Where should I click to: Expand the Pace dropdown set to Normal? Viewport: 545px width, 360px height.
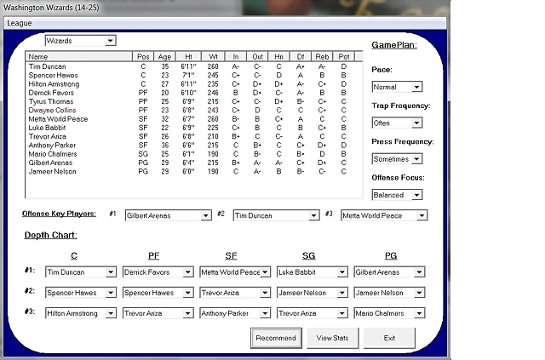point(397,87)
